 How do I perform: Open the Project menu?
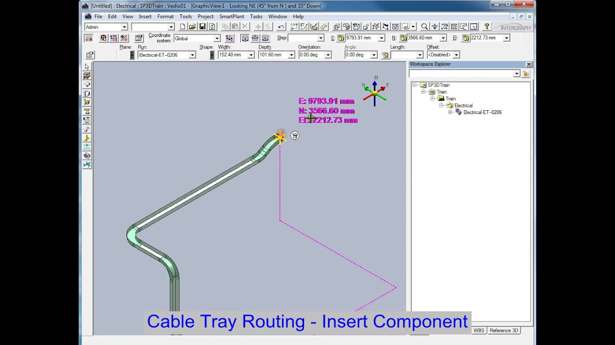(206, 16)
